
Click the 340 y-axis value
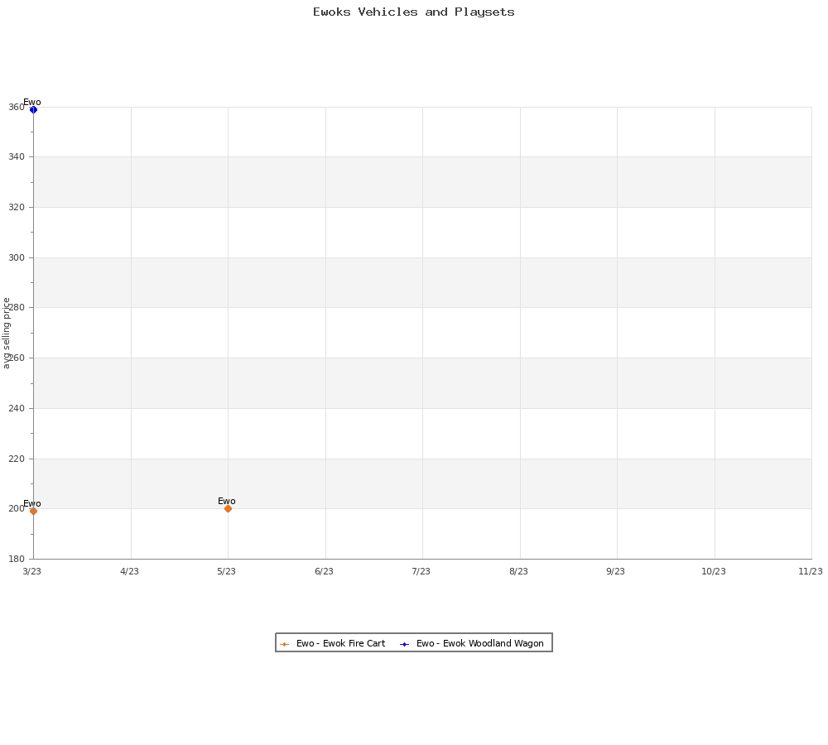click(x=17, y=156)
